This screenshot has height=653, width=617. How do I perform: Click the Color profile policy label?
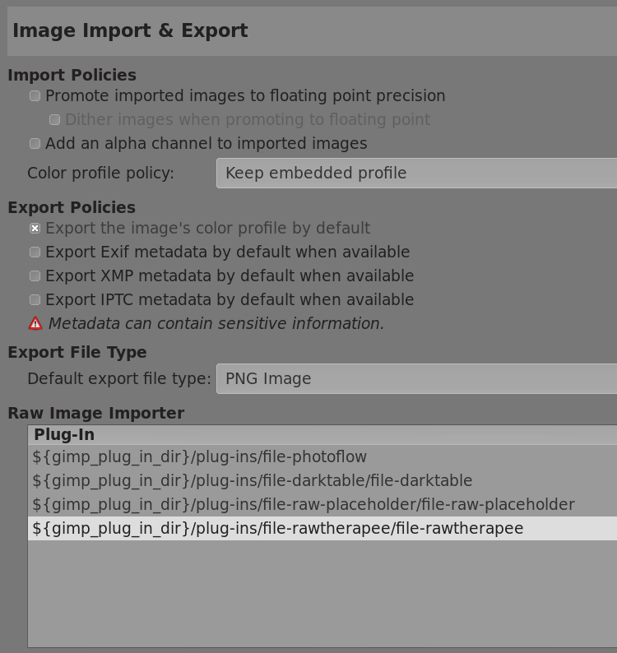[100, 174]
